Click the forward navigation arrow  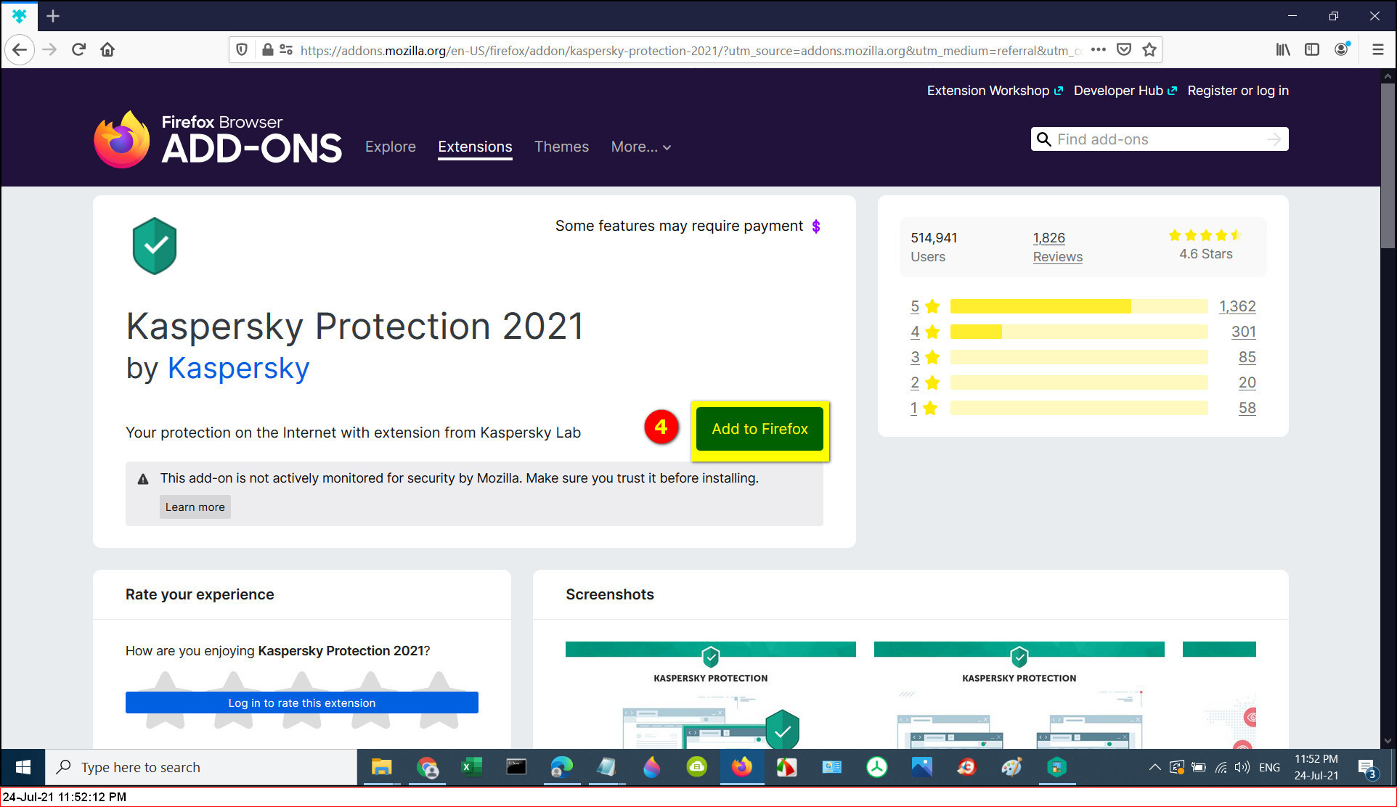pyautogui.click(x=49, y=50)
